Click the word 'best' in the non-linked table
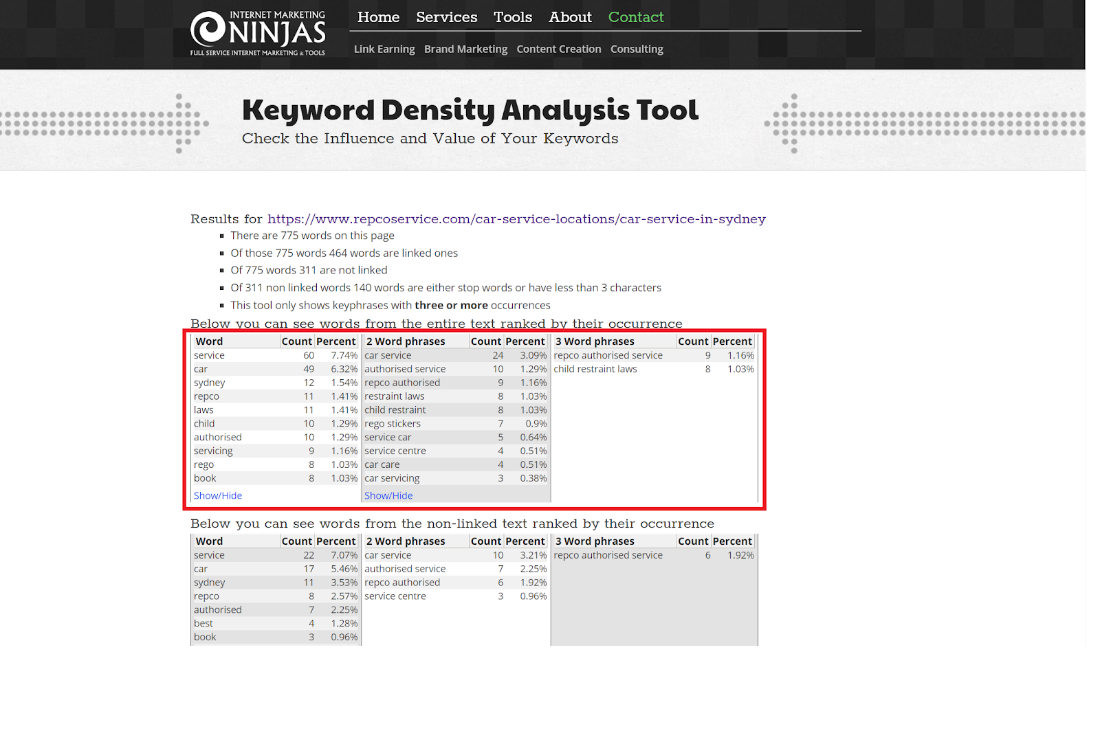Screen dimensions: 1100x733 click(203, 623)
